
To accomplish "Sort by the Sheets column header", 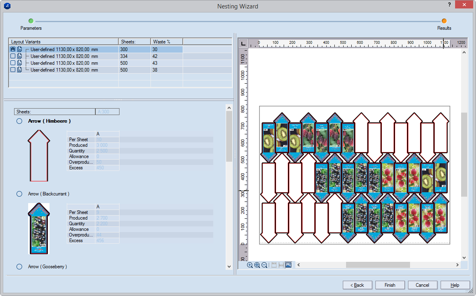I will [134, 41].
